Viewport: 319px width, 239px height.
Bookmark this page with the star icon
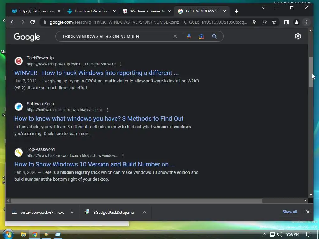[274, 22]
